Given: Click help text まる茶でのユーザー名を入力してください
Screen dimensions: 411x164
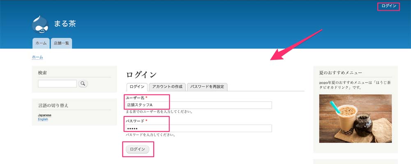Looking at the screenshot, I should point(159,112).
